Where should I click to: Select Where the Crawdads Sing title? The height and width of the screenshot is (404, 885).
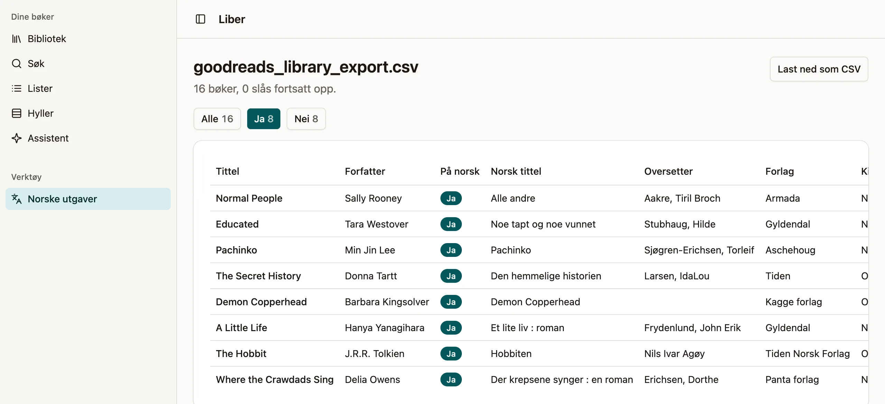[275, 379]
